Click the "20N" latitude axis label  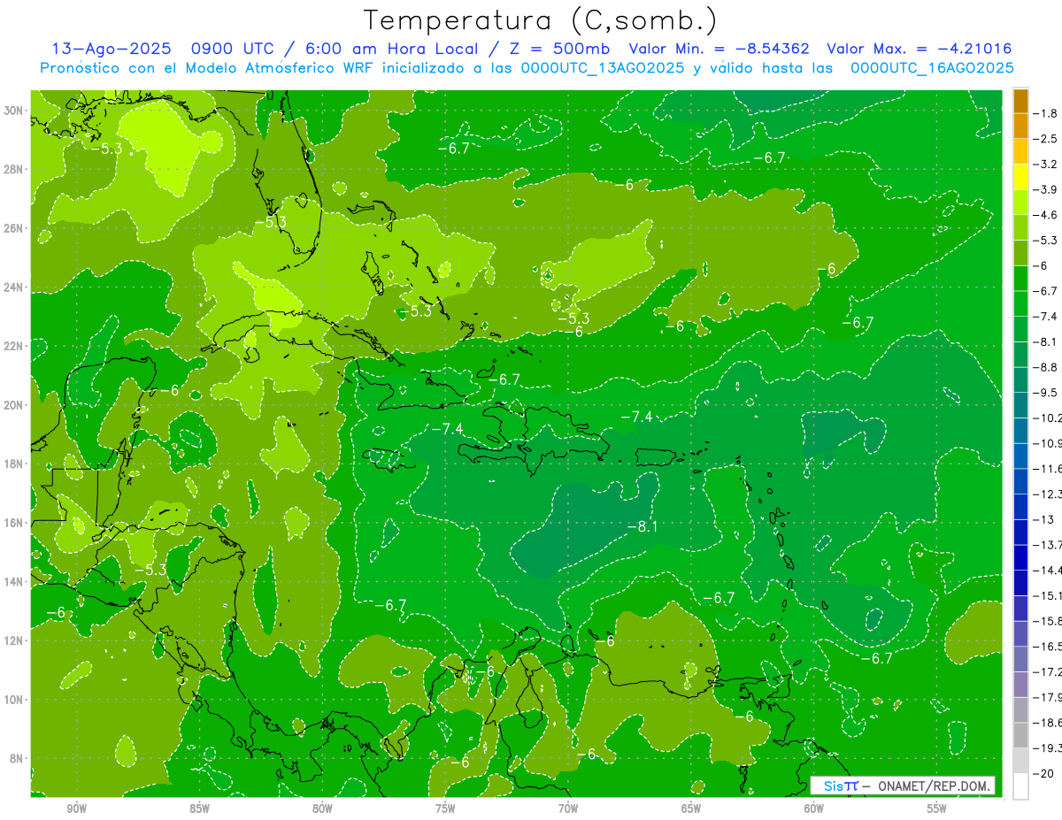point(14,405)
